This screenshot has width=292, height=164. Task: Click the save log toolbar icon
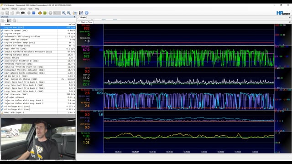(x=7, y=13)
